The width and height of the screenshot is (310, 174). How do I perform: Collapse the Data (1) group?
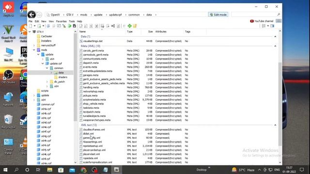coord(275,37)
